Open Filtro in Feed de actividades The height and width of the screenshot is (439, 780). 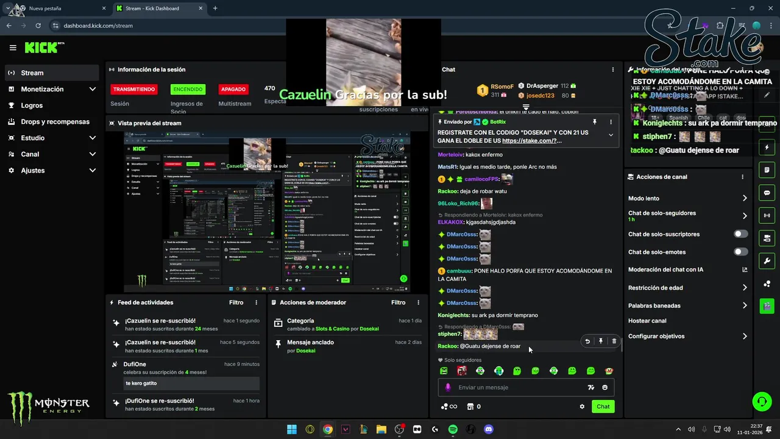(x=236, y=302)
